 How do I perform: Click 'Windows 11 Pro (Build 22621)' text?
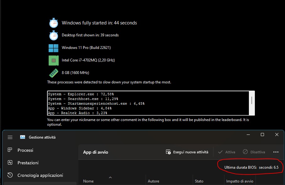86,48
